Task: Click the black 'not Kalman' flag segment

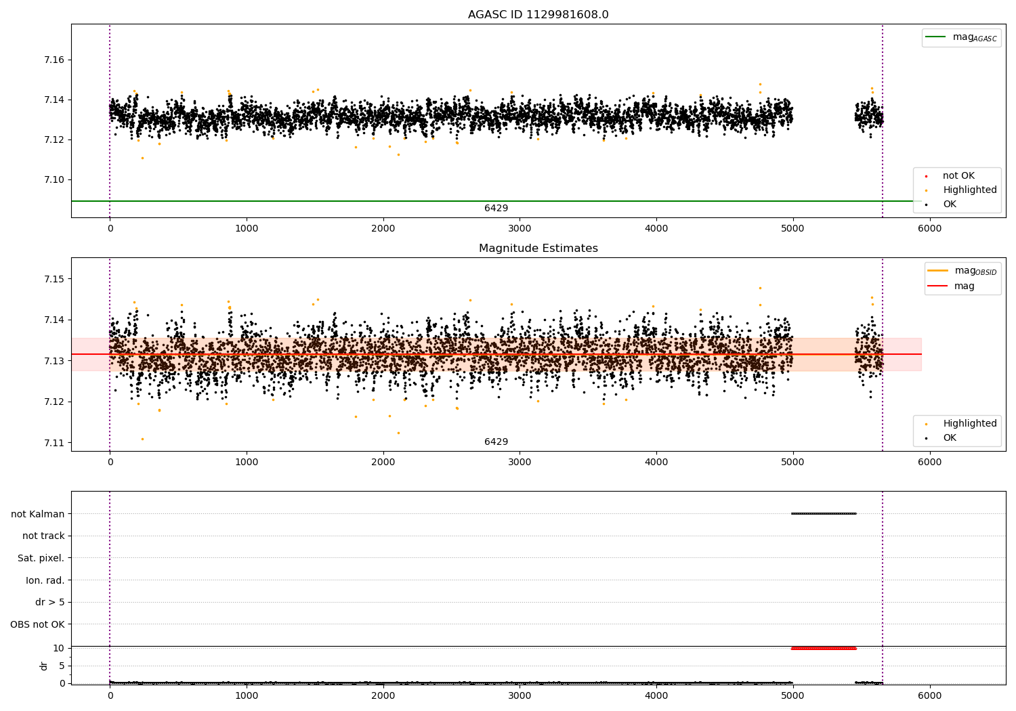Action: (x=824, y=514)
